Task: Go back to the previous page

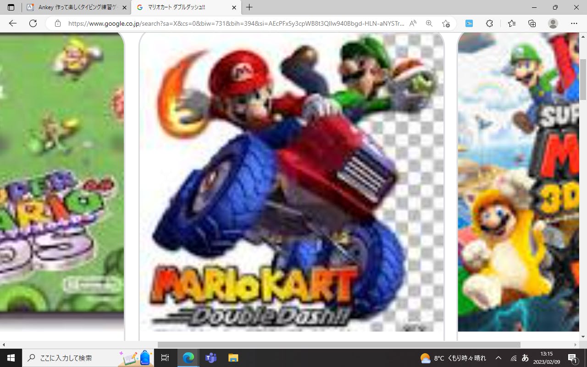Action: tap(12, 23)
